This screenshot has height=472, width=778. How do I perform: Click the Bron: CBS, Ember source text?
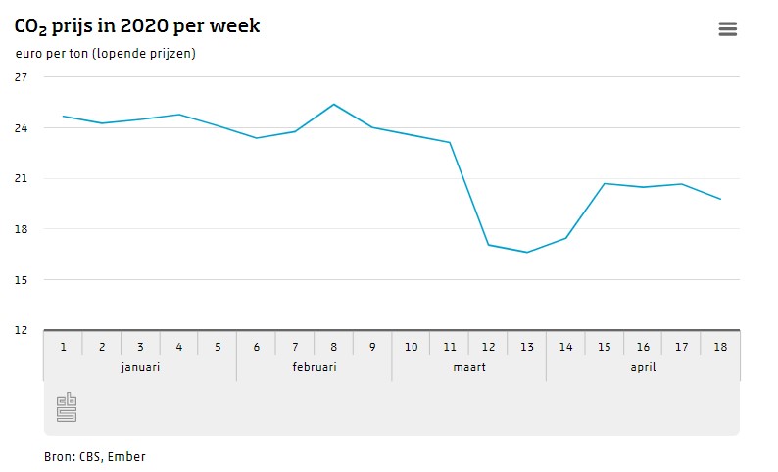pos(95,456)
